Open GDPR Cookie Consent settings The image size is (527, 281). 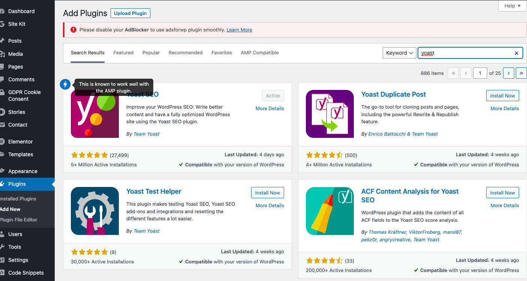[24, 96]
